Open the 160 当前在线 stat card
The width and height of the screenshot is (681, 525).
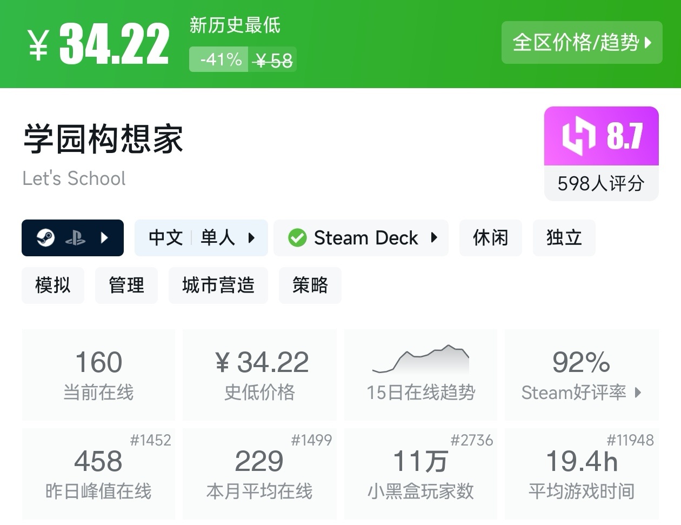point(98,375)
